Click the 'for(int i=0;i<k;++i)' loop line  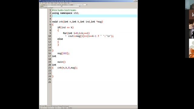coord(76,33)
